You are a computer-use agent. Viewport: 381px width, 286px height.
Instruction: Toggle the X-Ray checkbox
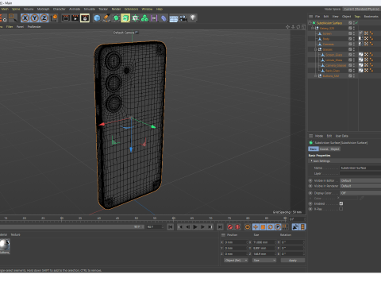341,209
